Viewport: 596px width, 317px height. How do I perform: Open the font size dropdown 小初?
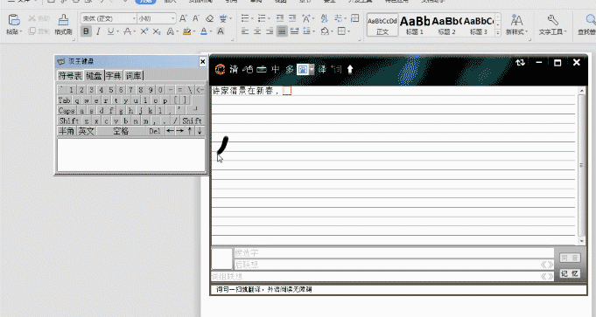pos(157,18)
